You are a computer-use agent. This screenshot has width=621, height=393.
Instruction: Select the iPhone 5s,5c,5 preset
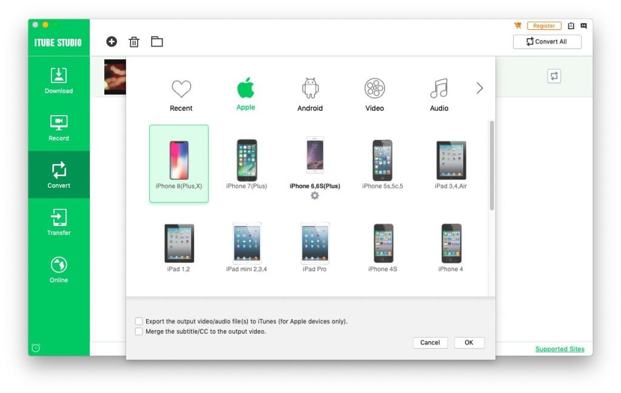click(383, 163)
